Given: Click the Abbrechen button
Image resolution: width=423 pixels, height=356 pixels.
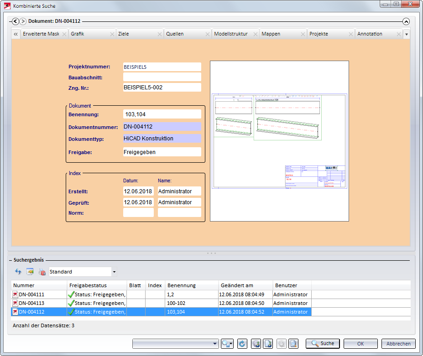Looking at the screenshot, I should coord(398,344).
